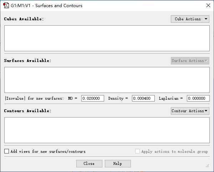Click the resize grip in bottom-right corner

click(x=207, y=166)
